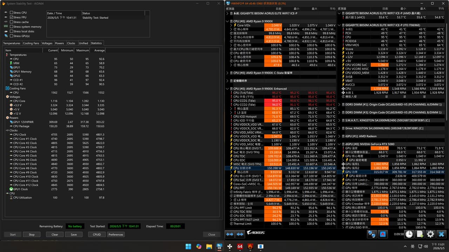The height and width of the screenshot is (252, 449).
Task: Collapse the ITE IT8696E sensor group
Action: (339, 25)
